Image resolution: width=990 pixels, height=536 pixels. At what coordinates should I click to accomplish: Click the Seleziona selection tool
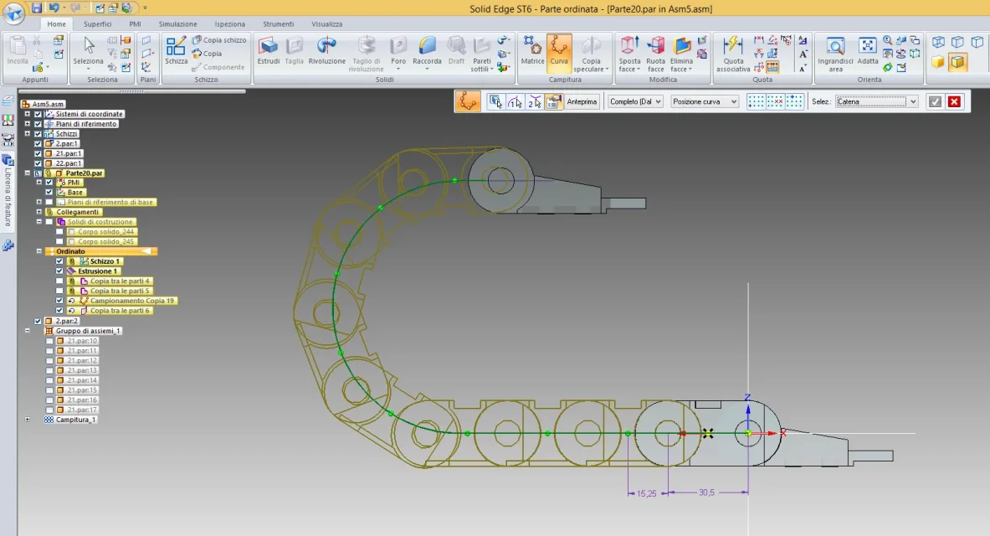point(89,53)
